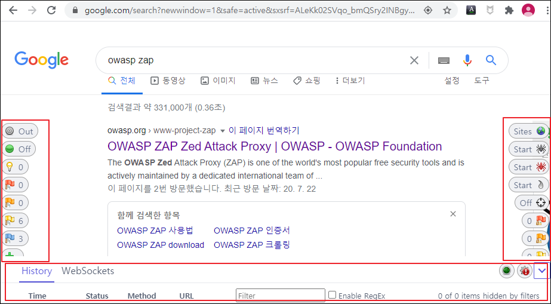Toggle the Off attack mode crosshair button
This screenshot has width=551, height=304.
click(x=532, y=203)
